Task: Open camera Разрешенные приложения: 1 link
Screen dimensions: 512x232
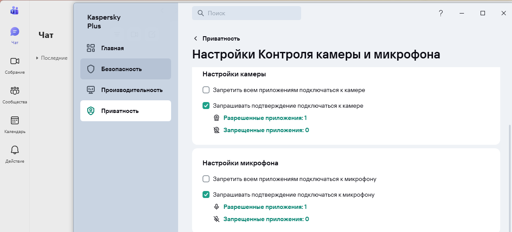Action: [x=265, y=118]
